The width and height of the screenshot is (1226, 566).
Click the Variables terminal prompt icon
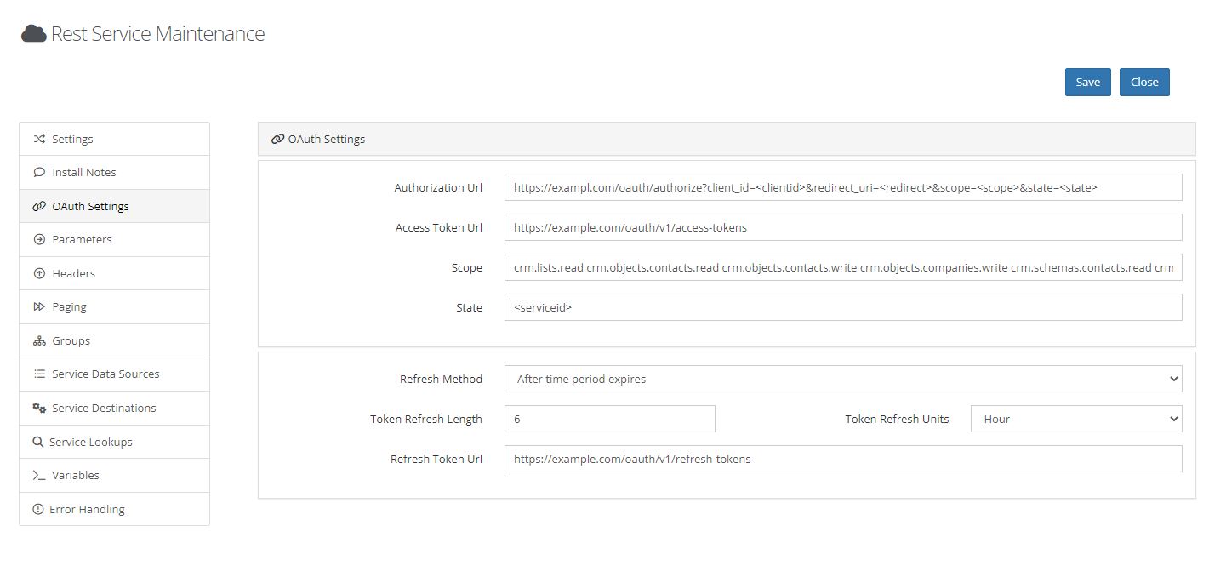(x=39, y=476)
